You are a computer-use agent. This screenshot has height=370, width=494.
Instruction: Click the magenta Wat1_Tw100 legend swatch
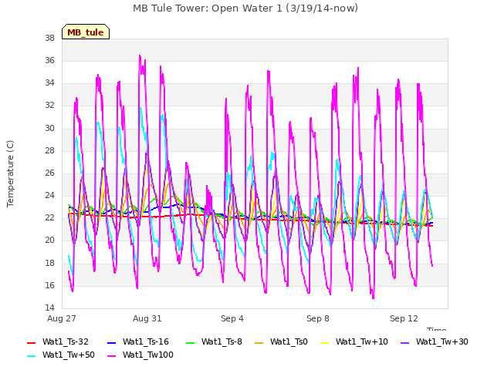[111, 356]
